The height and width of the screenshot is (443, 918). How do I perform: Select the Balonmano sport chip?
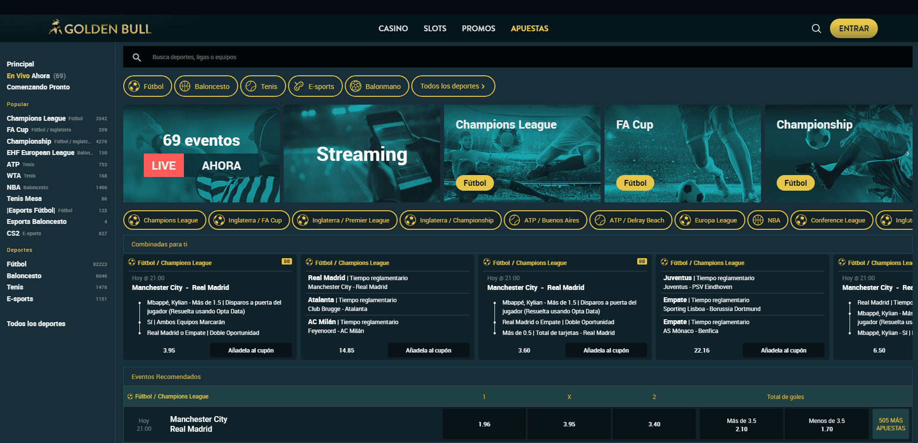pos(377,86)
